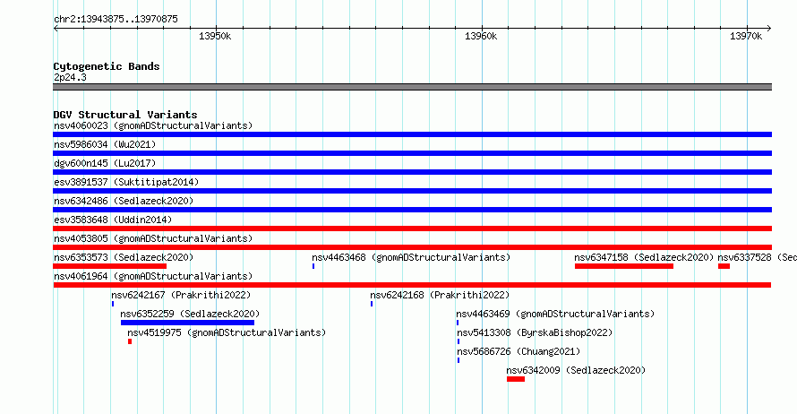Open the nsv6337528 variant label
This screenshot has height=414, width=797.
pos(757,257)
